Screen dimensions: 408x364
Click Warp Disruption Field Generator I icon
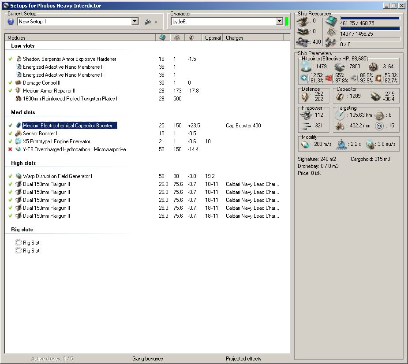tap(18, 176)
